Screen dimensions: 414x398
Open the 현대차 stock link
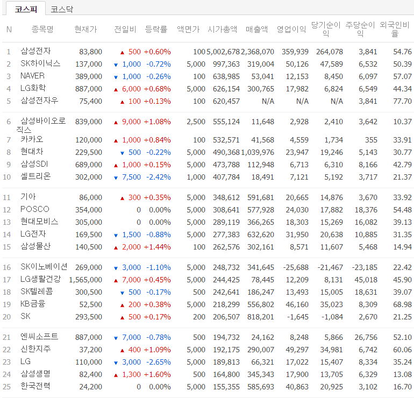(32, 152)
